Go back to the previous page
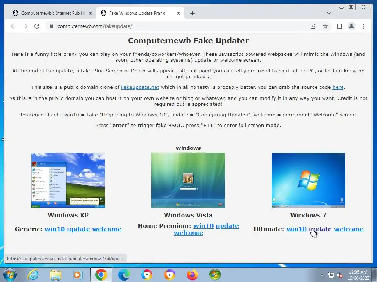Viewport: 377px width, 282px height. pos(13,26)
